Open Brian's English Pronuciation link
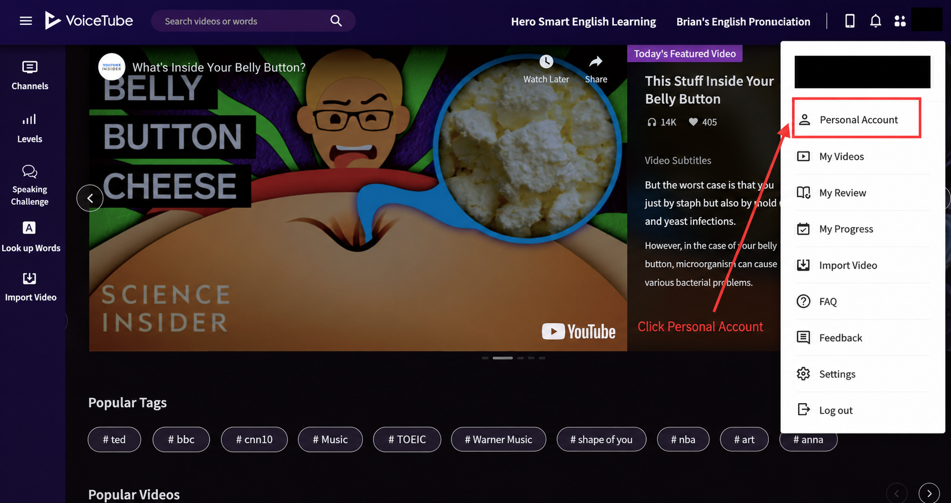Viewport: 951px width, 503px height. [743, 21]
